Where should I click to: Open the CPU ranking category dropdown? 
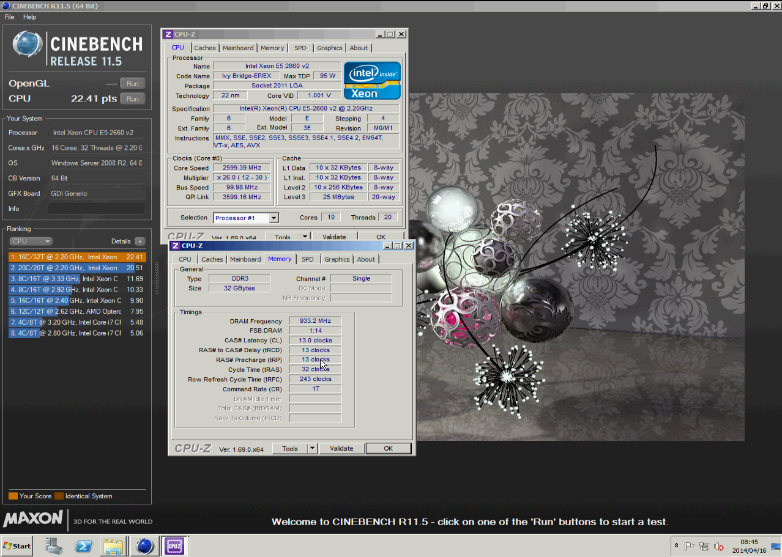click(x=31, y=242)
